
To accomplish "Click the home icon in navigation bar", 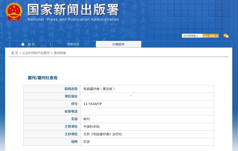I will point(23,44).
